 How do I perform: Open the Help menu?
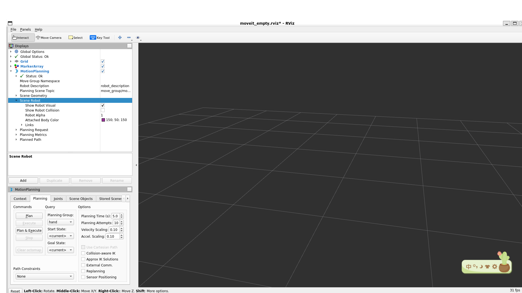pos(38,29)
